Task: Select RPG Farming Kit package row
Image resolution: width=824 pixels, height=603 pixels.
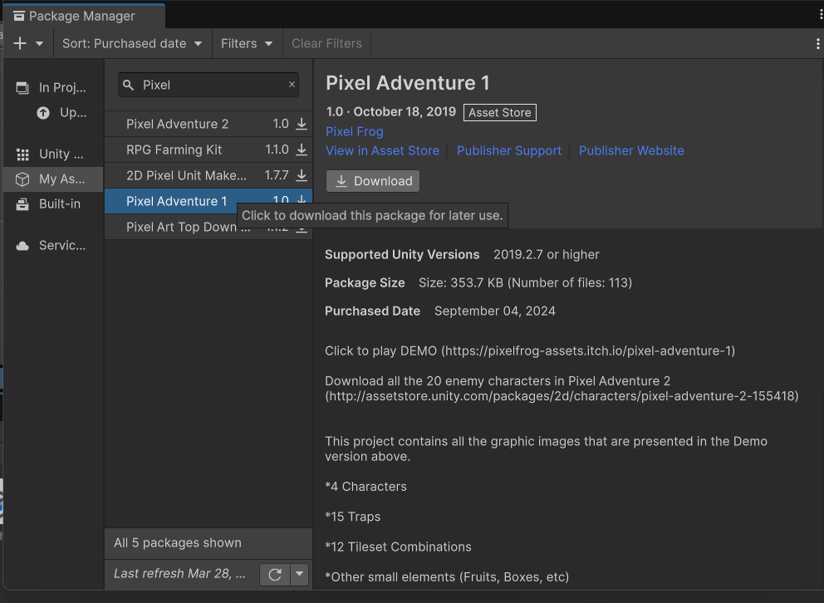Action: (x=208, y=150)
